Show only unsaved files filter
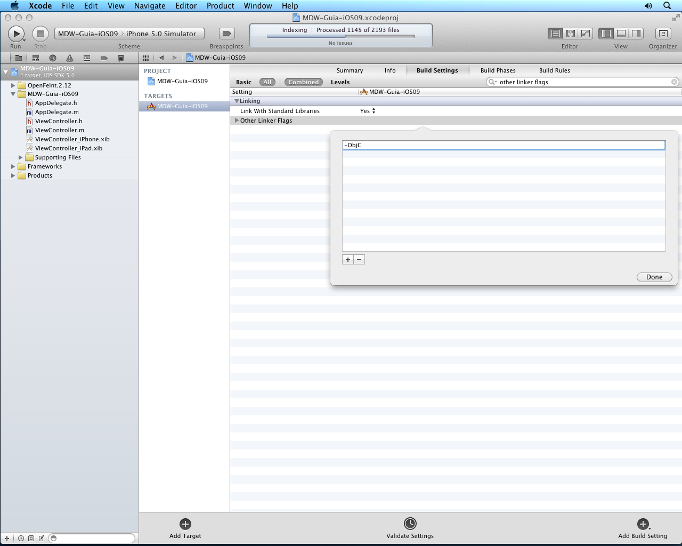 (x=41, y=538)
